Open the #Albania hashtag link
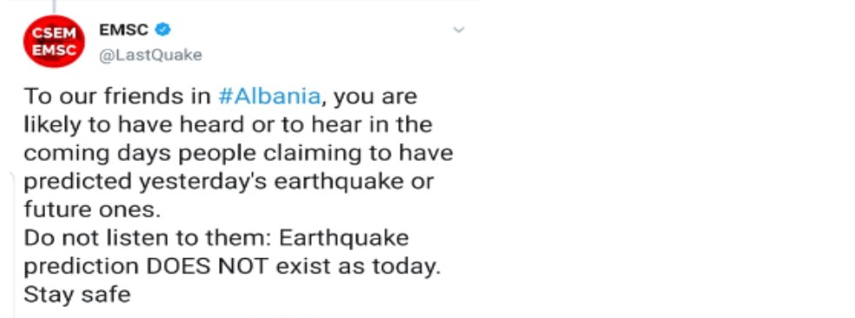 268,96
